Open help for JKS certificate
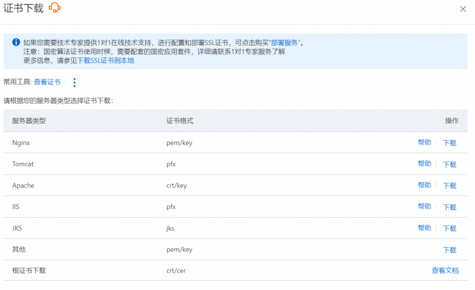The width and height of the screenshot is (475, 290). (424, 228)
